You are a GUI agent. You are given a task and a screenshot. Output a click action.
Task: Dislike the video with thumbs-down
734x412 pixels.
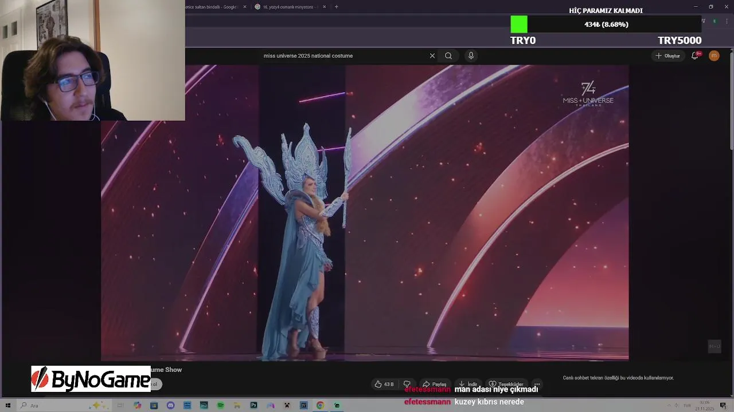coord(407,384)
